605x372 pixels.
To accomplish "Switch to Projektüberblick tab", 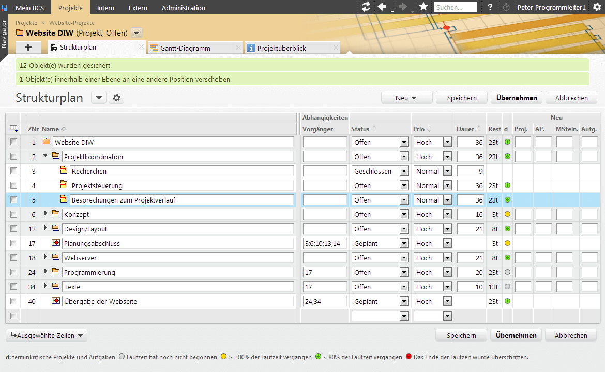I will click(281, 48).
